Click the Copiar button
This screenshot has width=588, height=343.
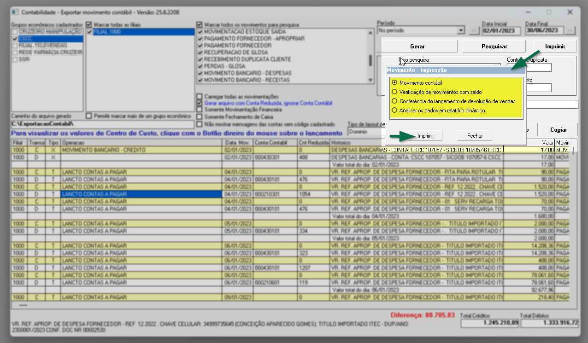click(x=559, y=130)
